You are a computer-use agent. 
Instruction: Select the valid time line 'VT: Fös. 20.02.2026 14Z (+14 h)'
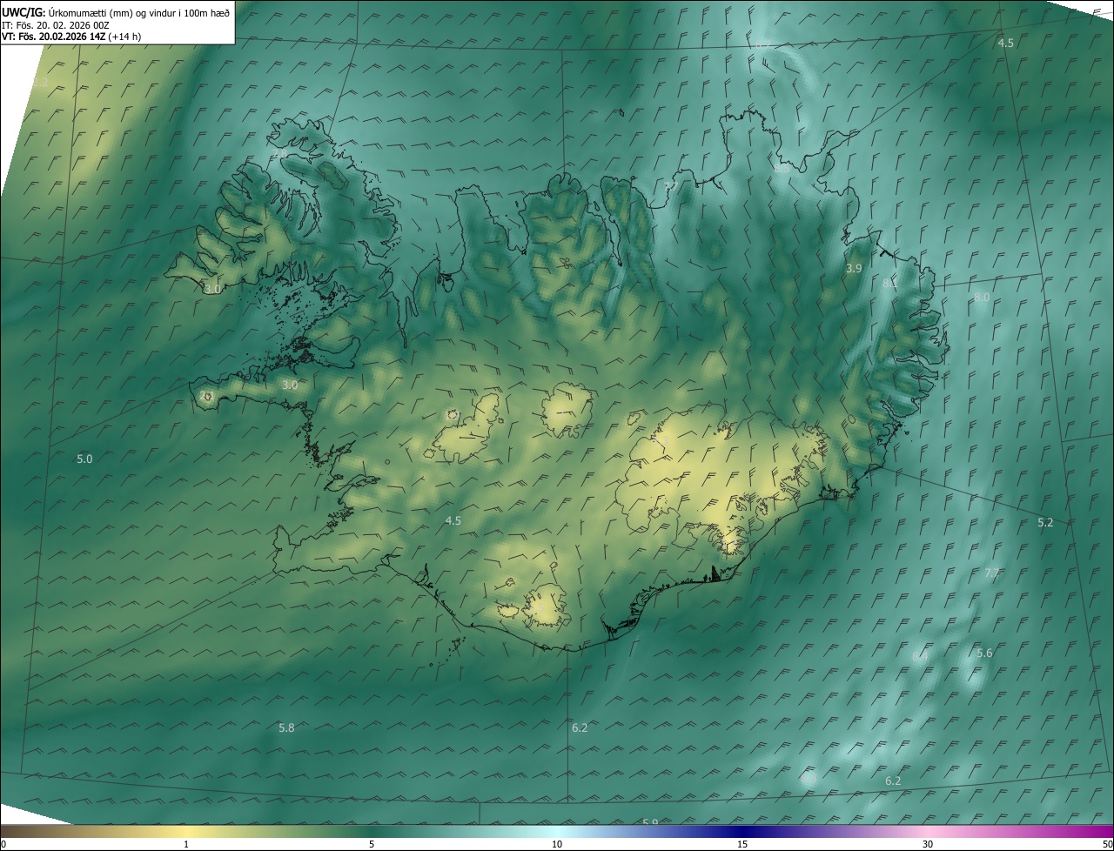[73, 37]
